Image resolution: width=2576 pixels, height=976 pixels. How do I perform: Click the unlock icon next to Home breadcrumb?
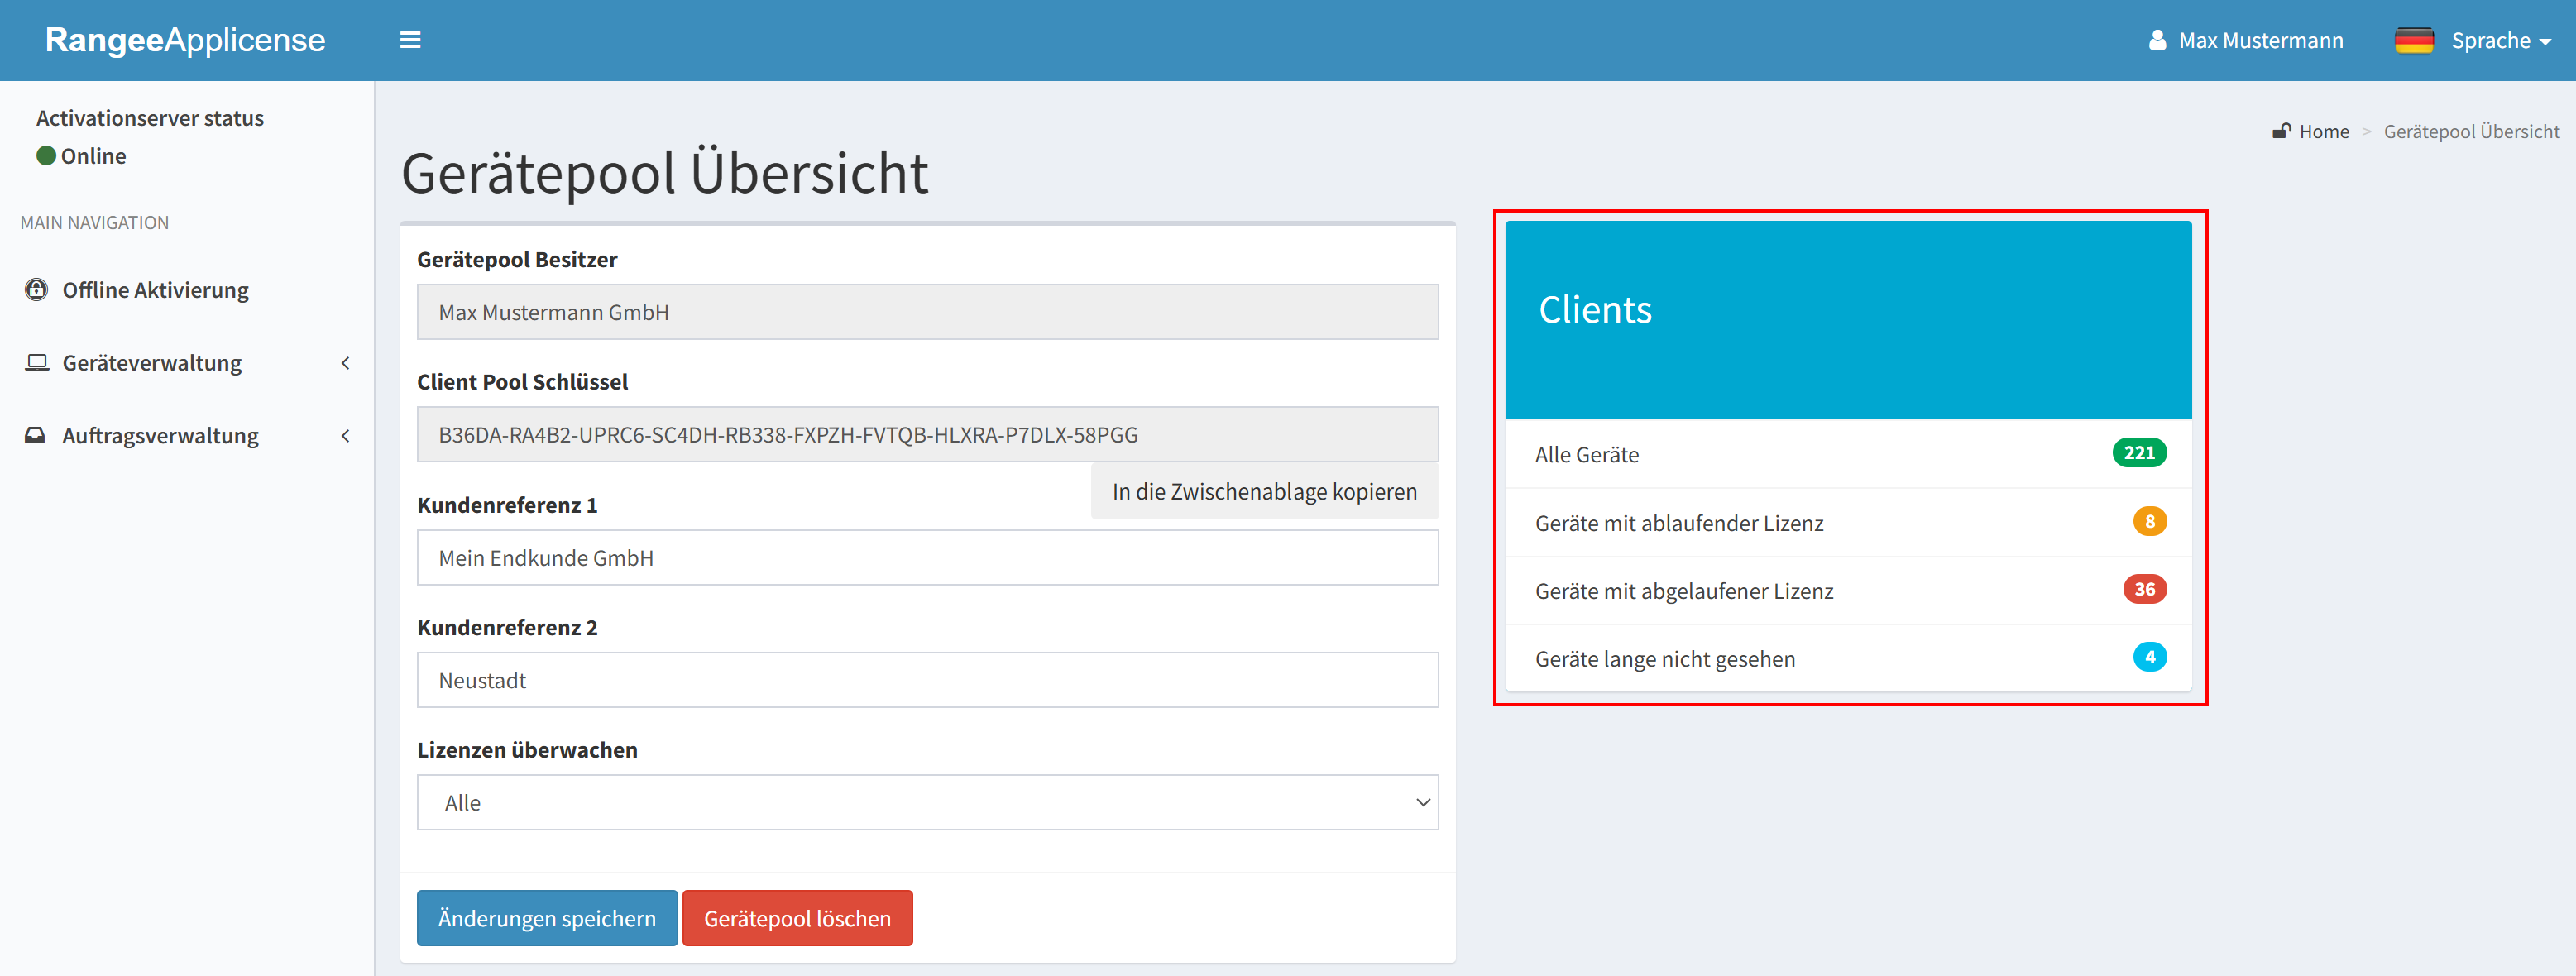coord(2283,130)
